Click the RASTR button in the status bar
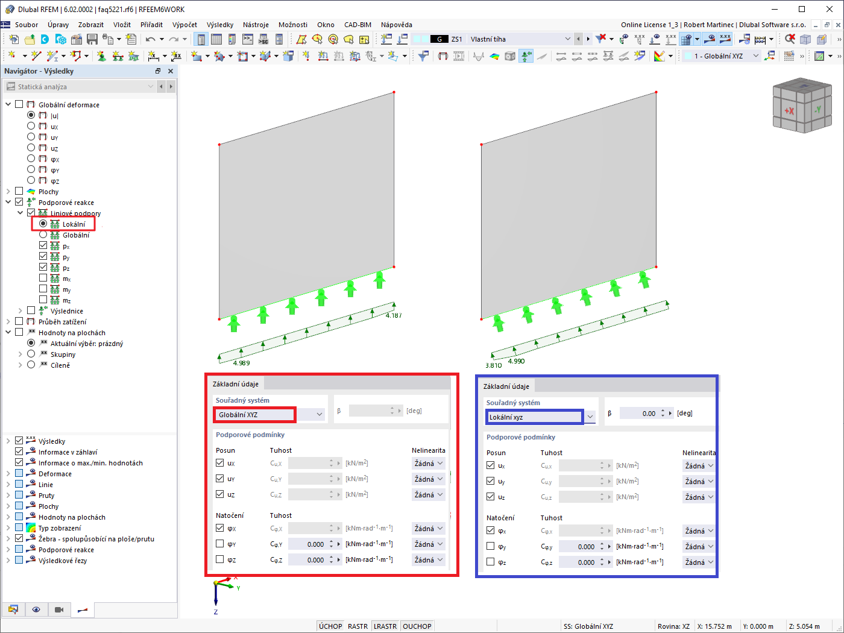This screenshot has width=844, height=633. tap(357, 626)
